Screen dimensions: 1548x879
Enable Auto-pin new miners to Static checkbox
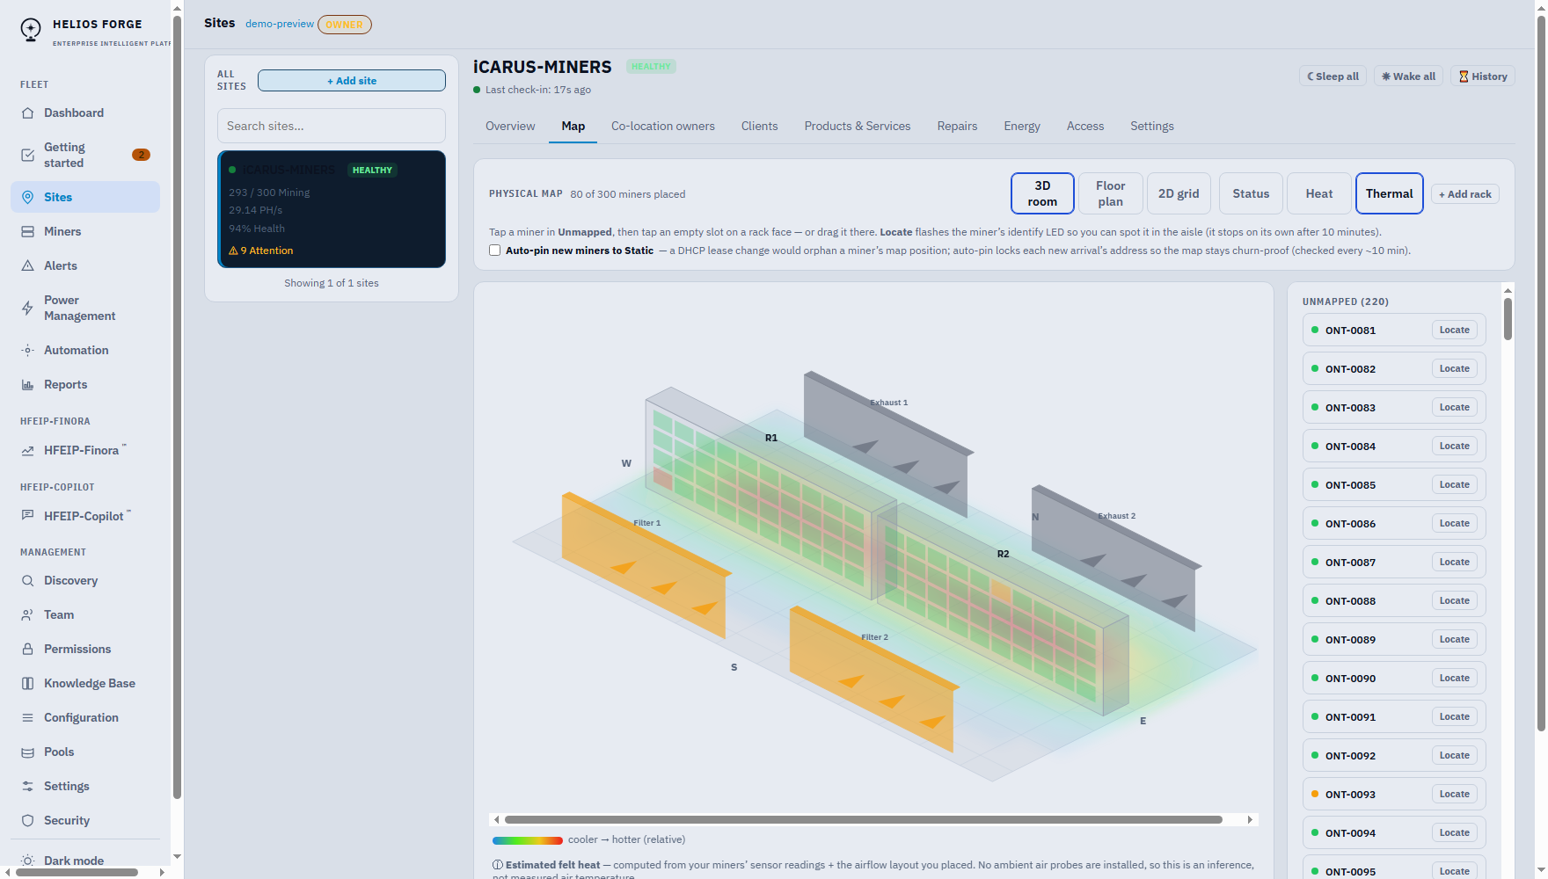(x=495, y=251)
